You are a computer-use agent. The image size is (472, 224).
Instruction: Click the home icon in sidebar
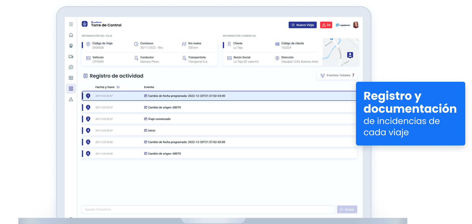click(71, 35)
